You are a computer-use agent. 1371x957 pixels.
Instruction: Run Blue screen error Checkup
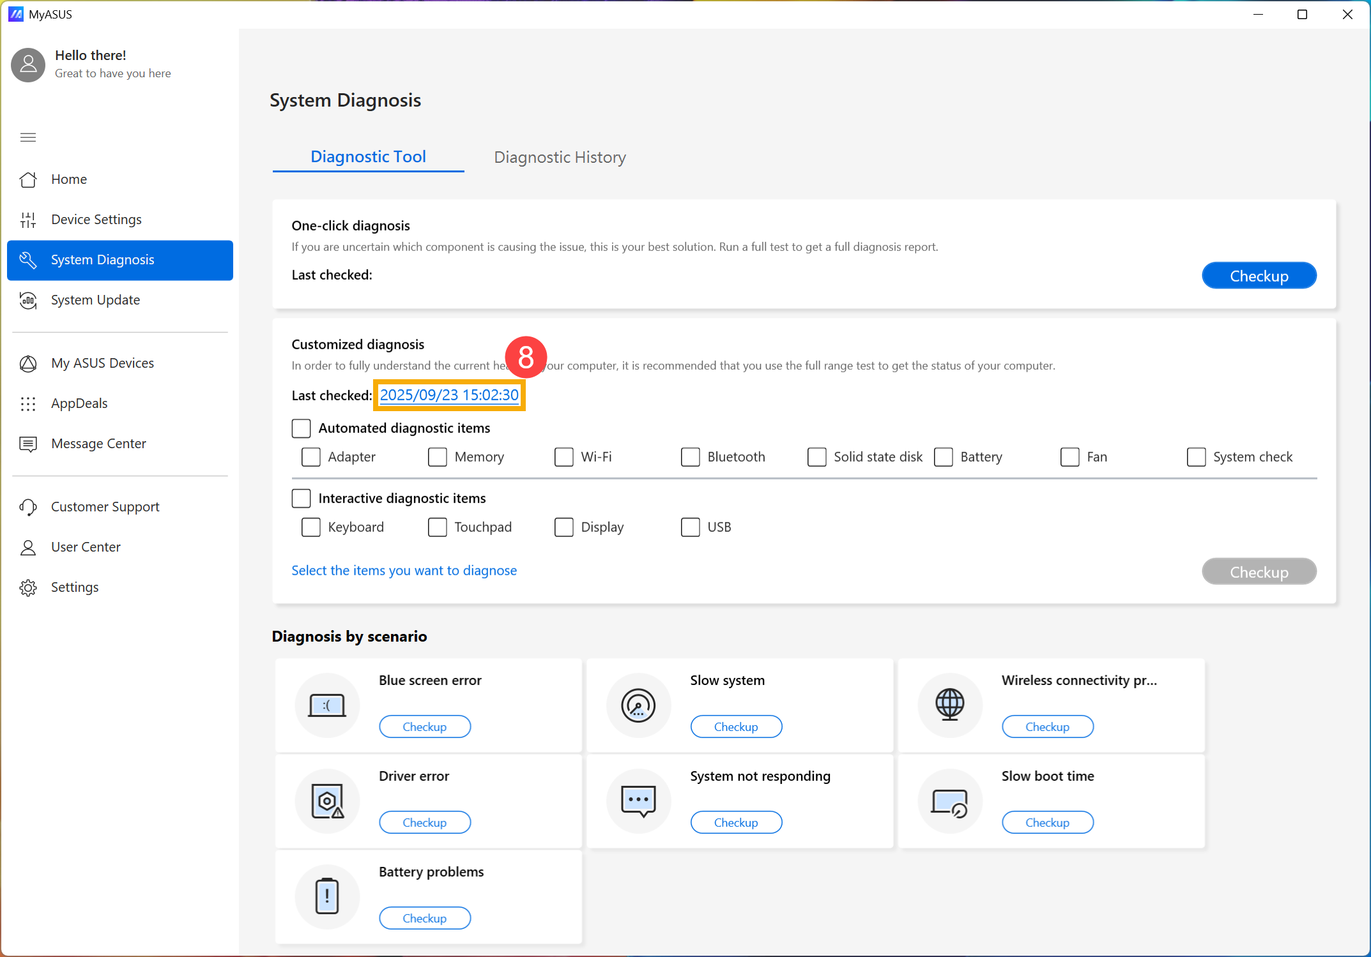(425, 727)
